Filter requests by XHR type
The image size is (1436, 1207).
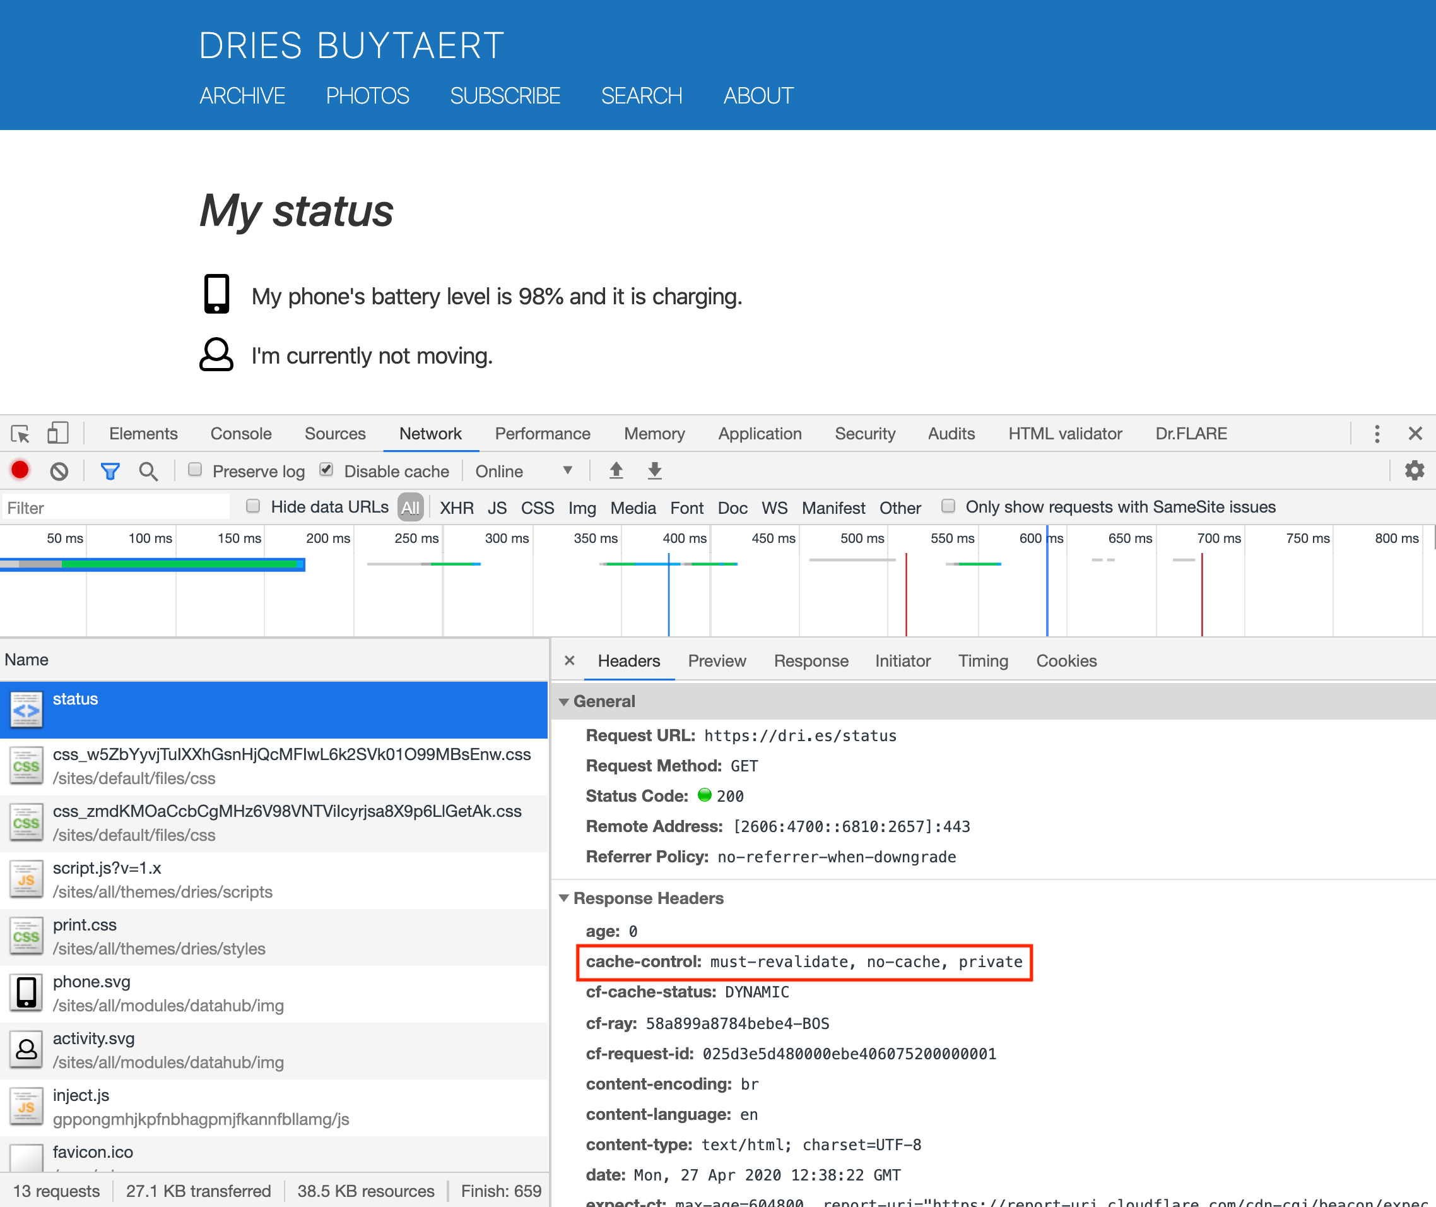(x=456, y=508)
